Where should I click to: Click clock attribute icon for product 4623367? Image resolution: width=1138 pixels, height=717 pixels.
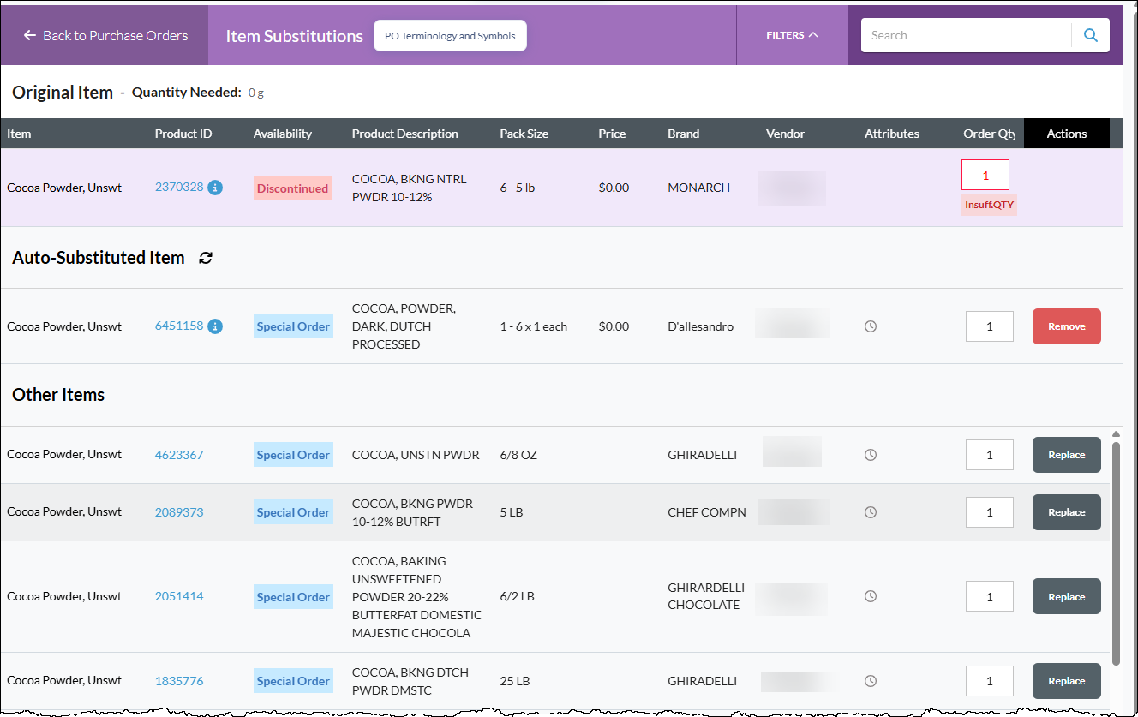tap(871, 455)
